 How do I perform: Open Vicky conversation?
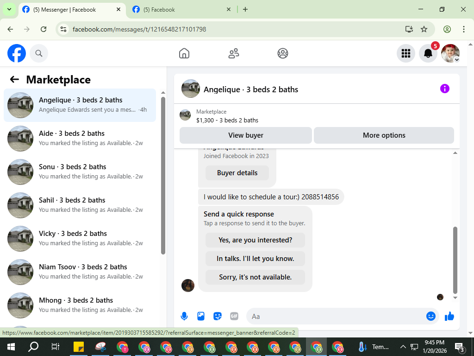[80, 239]
